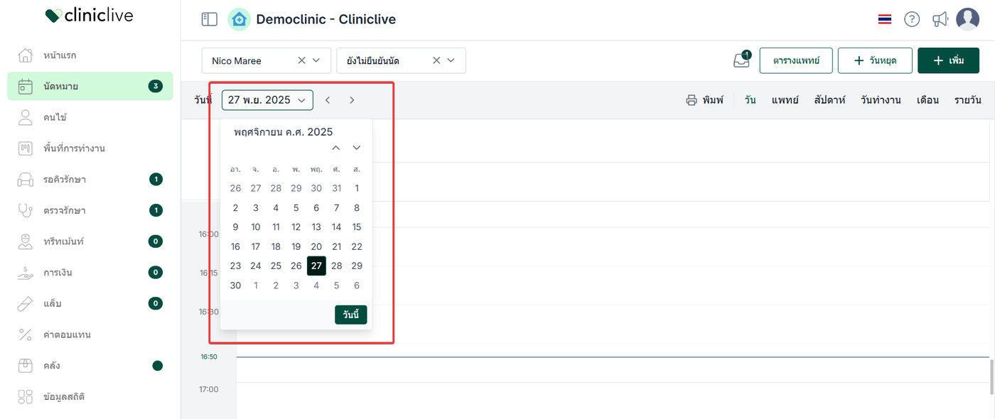This screenshot has height=419, width=995.
Task: Switch to สัปดาห์ calendar view
Action: 829,100
